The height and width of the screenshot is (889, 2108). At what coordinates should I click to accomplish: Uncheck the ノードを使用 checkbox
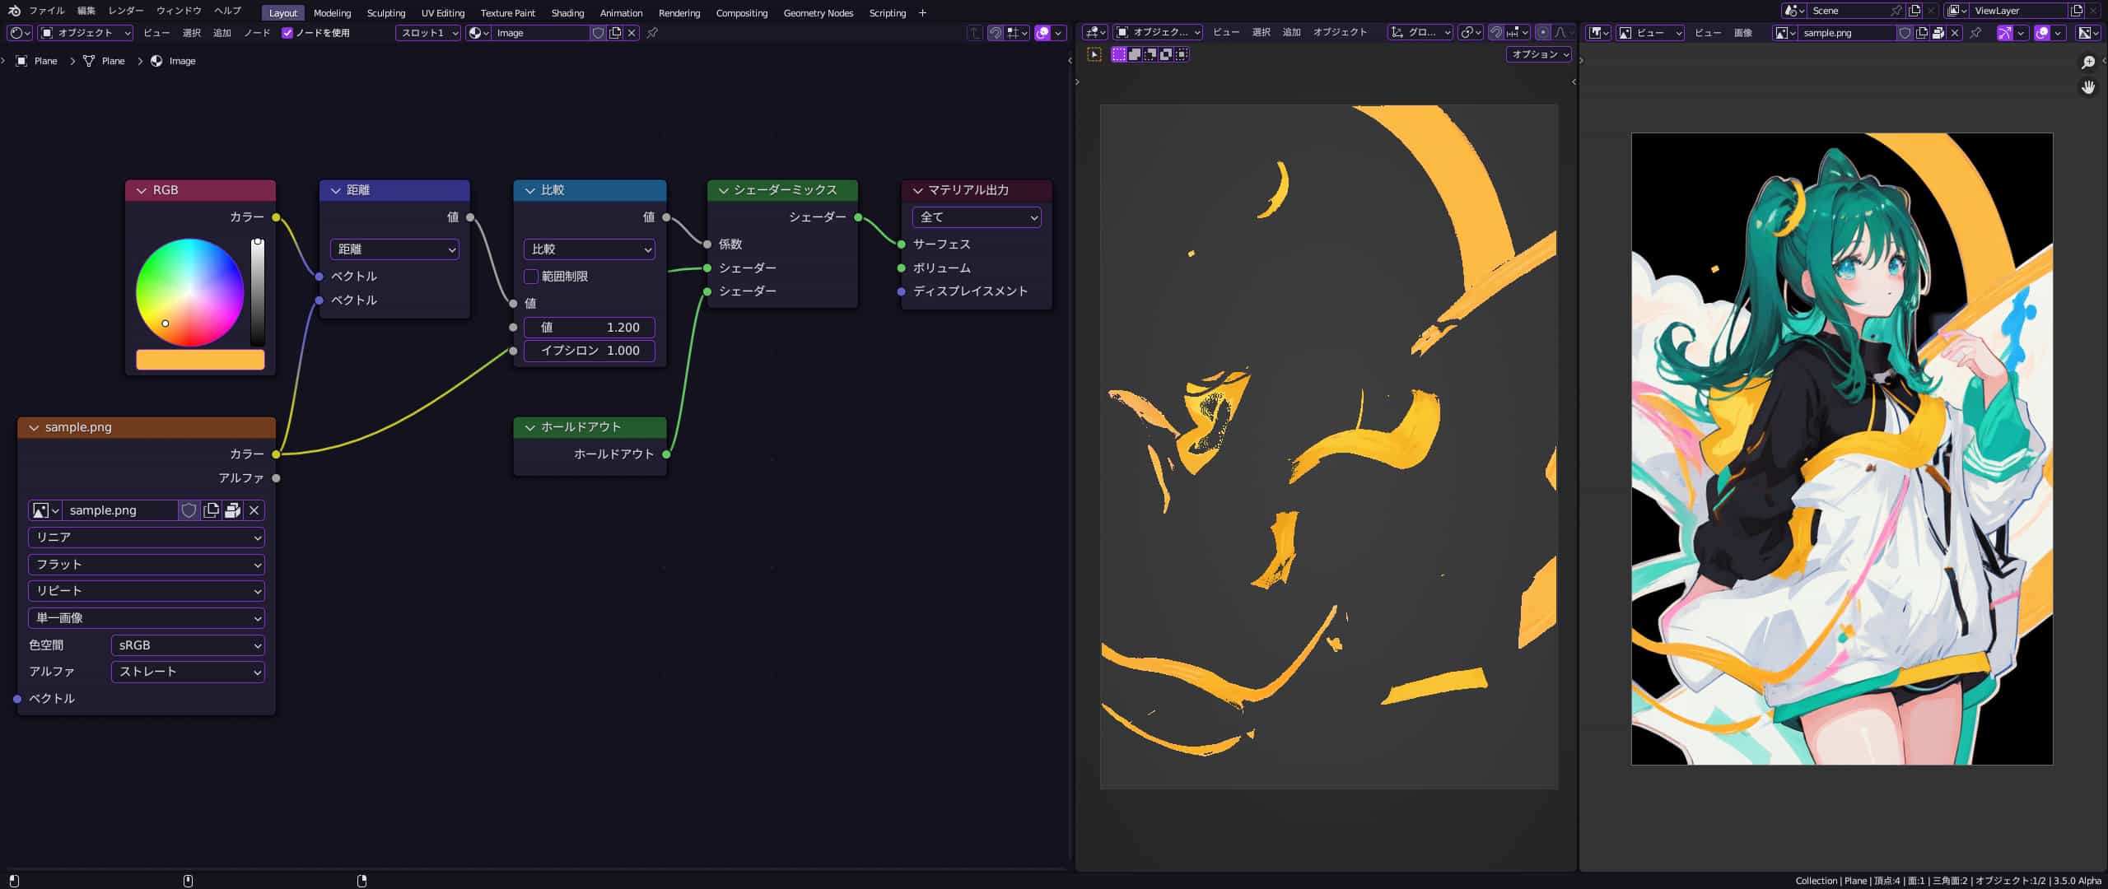[x=287, y=33]
